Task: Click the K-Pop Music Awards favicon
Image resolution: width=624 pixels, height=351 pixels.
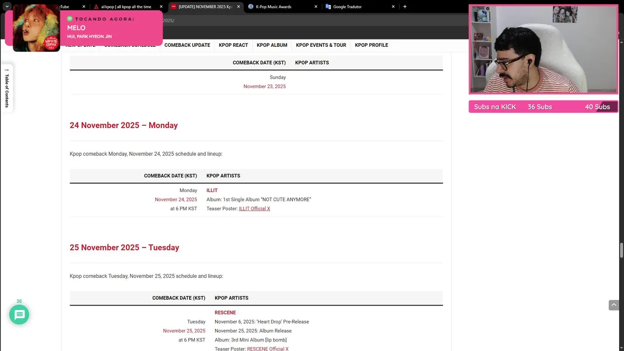Action: pos(251,7)
